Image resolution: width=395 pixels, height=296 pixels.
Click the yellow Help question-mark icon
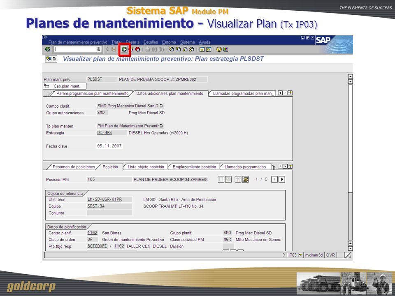pos(219,49)
